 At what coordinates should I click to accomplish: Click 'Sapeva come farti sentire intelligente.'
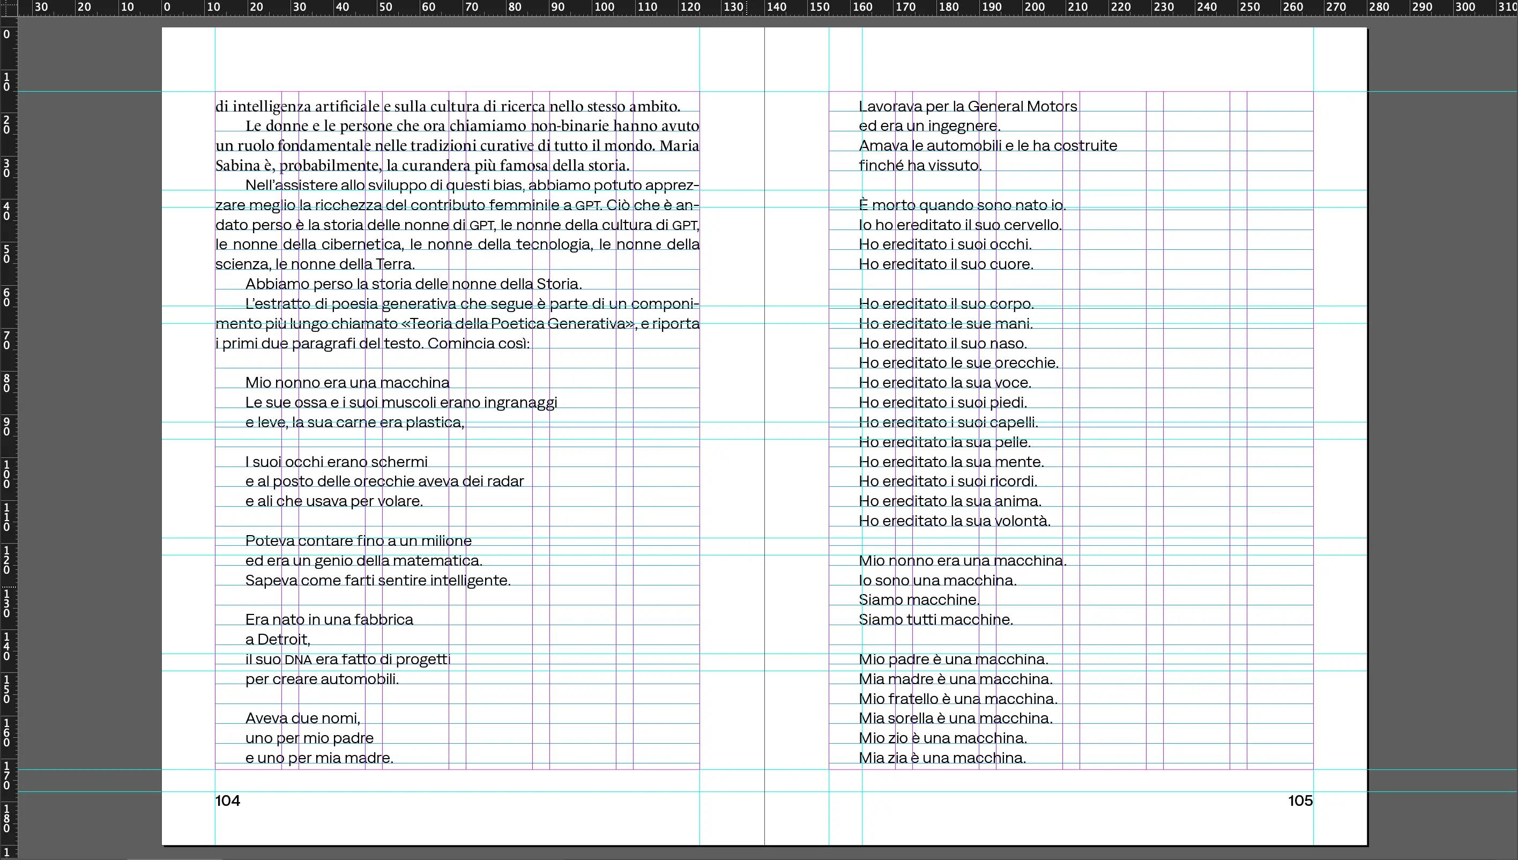[x=378, y=580]
